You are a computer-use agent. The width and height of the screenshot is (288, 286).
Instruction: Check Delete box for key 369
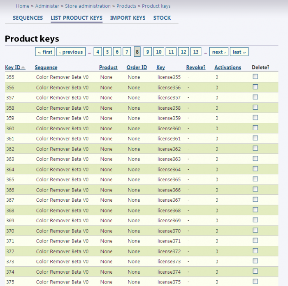coord(255,220)
